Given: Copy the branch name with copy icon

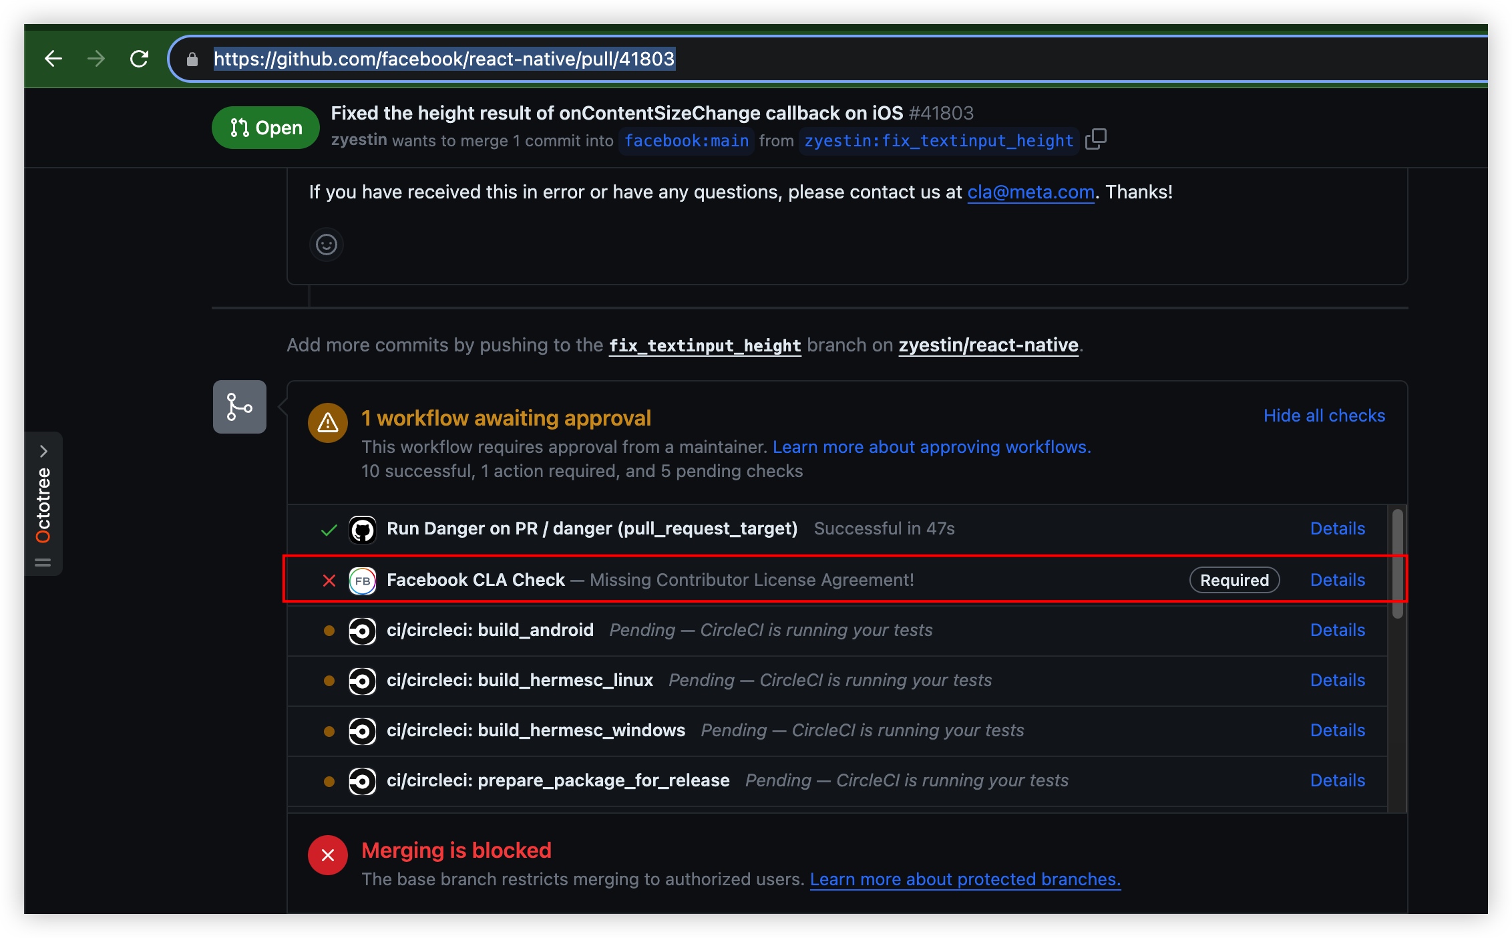Looking at the screenshot, I should 1095,140.
